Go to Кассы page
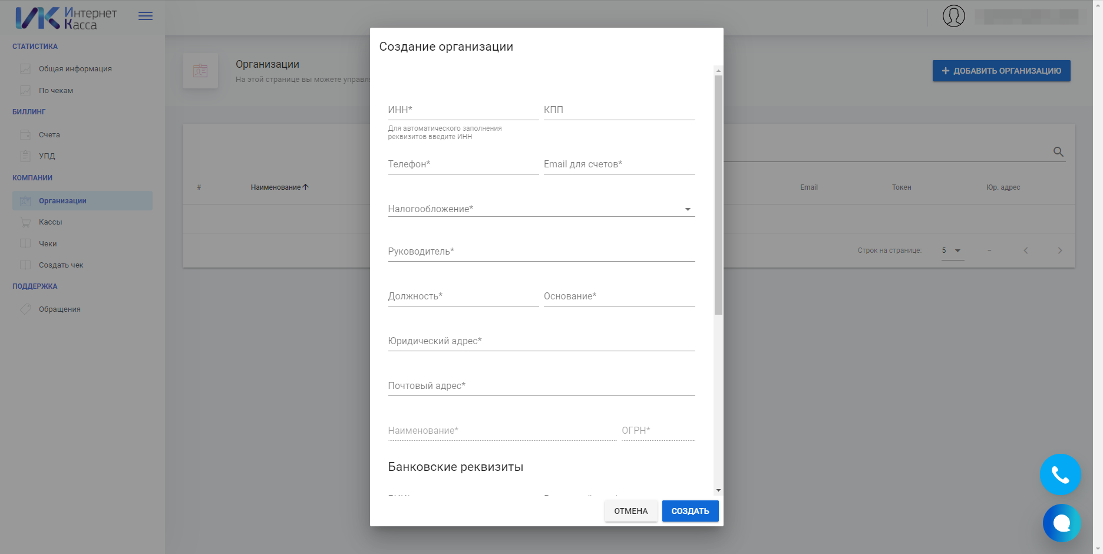Viewport: 1103px width, 554px height. coord(51,222)
